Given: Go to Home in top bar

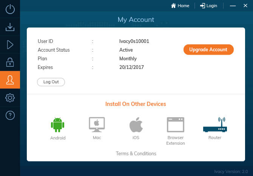Looking at the screenshot, I should [180, 6].
